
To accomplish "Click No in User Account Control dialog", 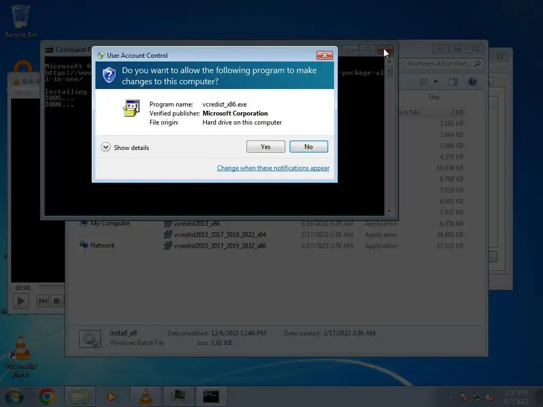I will 309,147.
